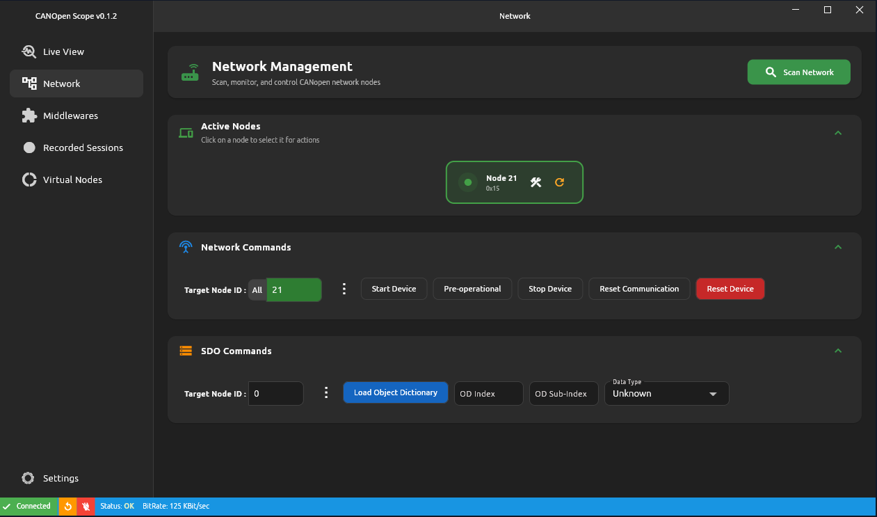This screenshot has width=877, height=517.
Task: Click the tools icon on Node 21 card
Action: [536, 182]
